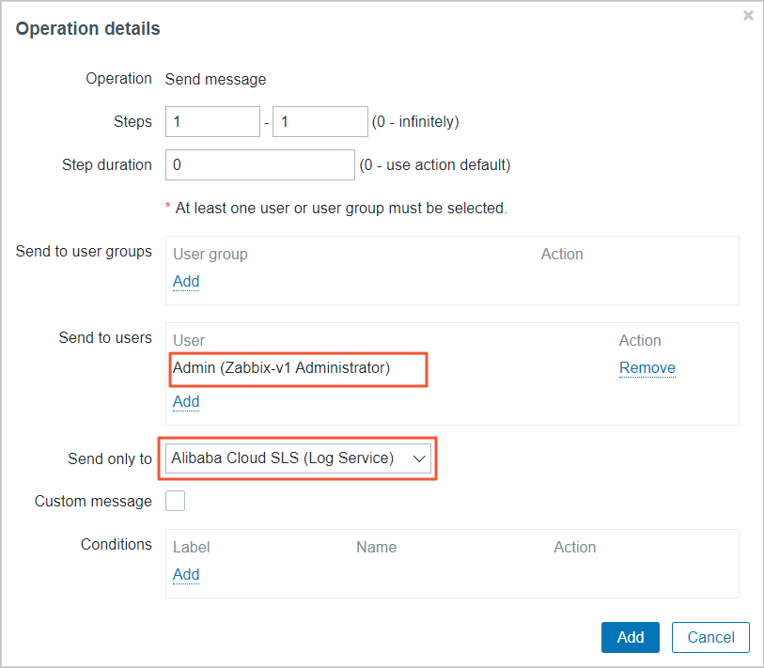Cancel the operation details dialog
The height and width of the screenshot is (668, 764).
pyautogui.click(x=709, y=637)
